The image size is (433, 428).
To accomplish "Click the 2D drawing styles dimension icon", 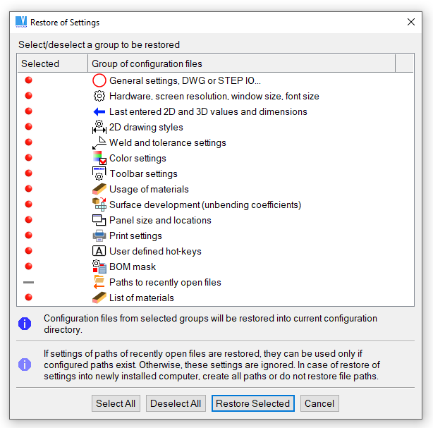I will 99,127.
